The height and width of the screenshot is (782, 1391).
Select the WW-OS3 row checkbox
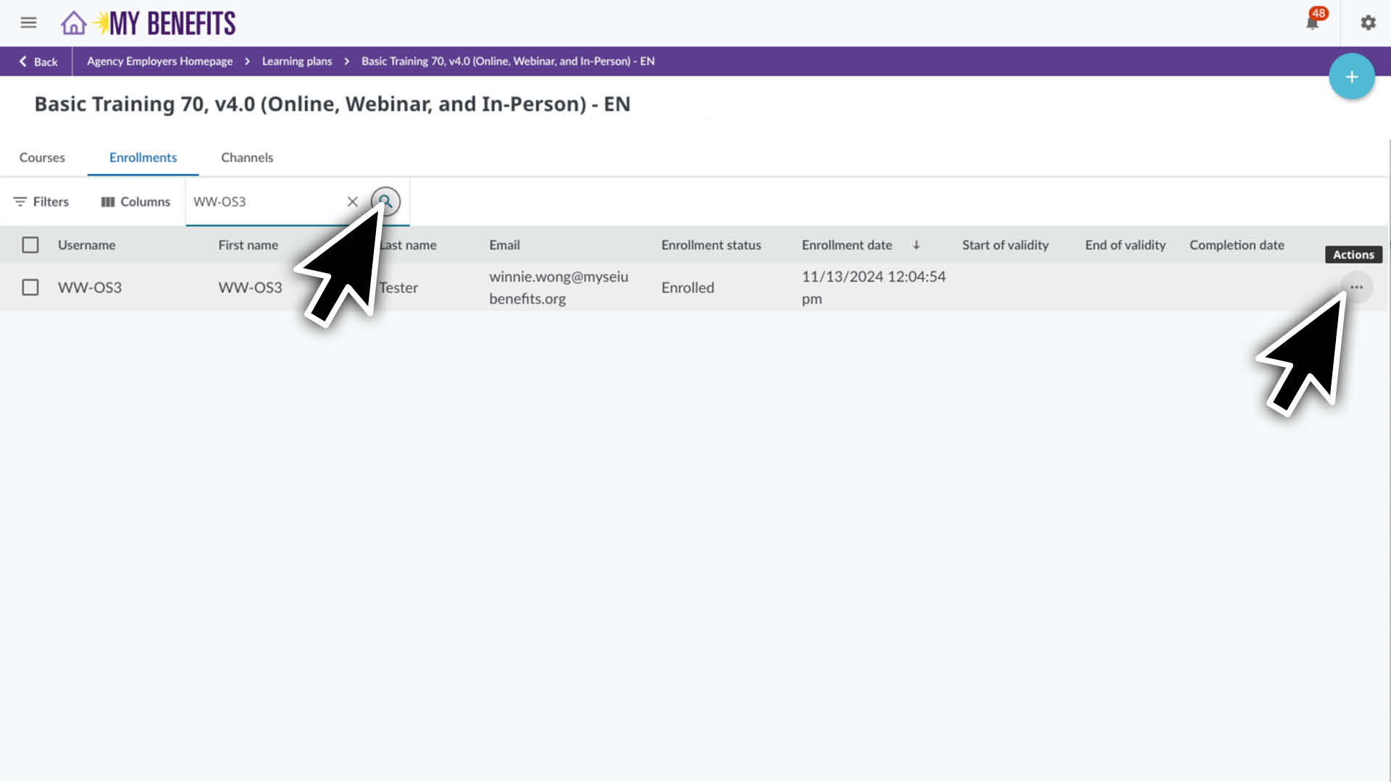[x=30, y=287]
